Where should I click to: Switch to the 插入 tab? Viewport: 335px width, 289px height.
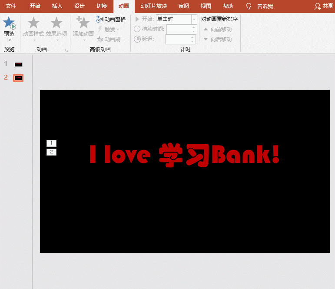(57, 6)
